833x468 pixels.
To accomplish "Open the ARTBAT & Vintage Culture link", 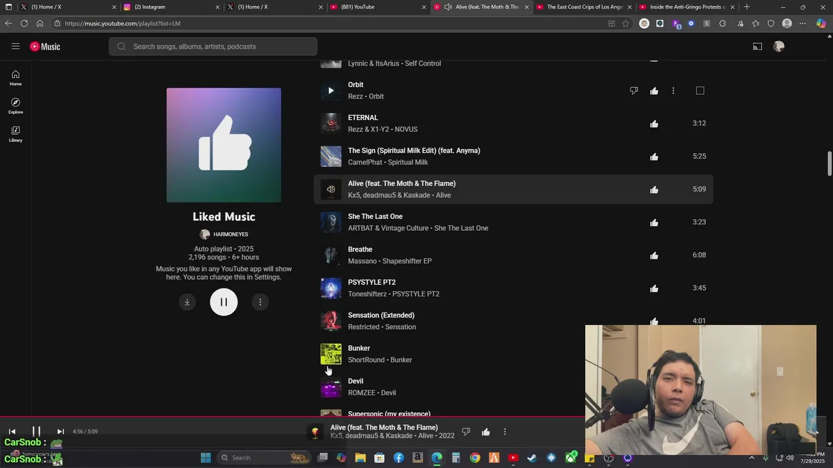I will [388, 228].
